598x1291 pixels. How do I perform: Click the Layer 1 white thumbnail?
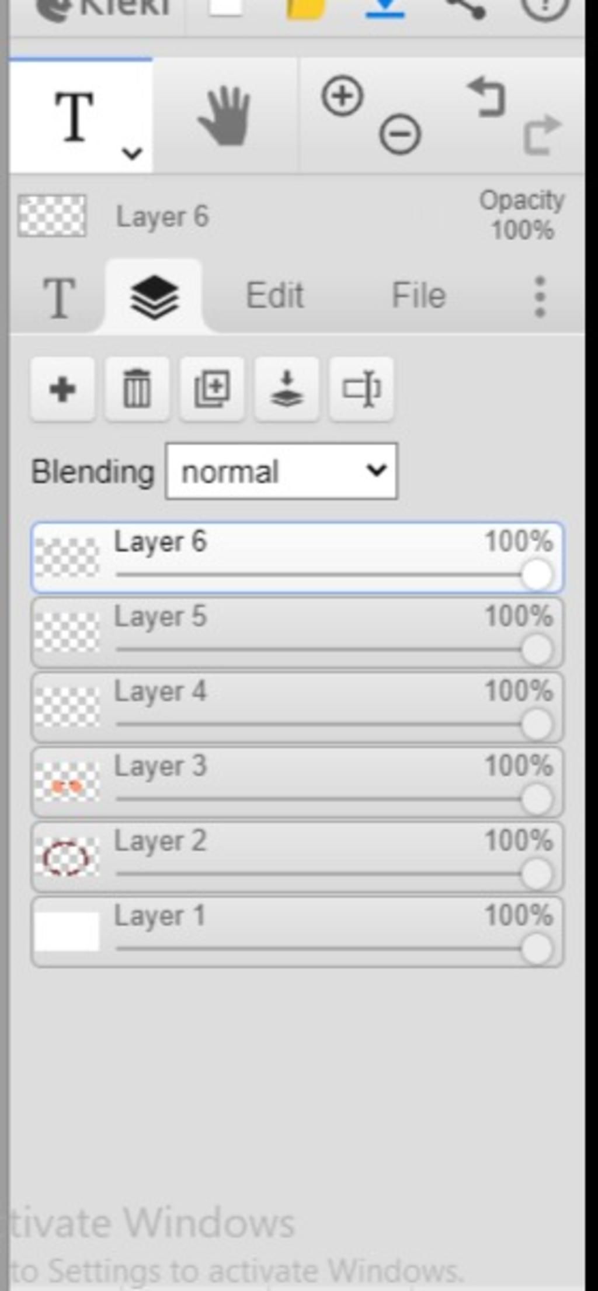coord(67,932)
